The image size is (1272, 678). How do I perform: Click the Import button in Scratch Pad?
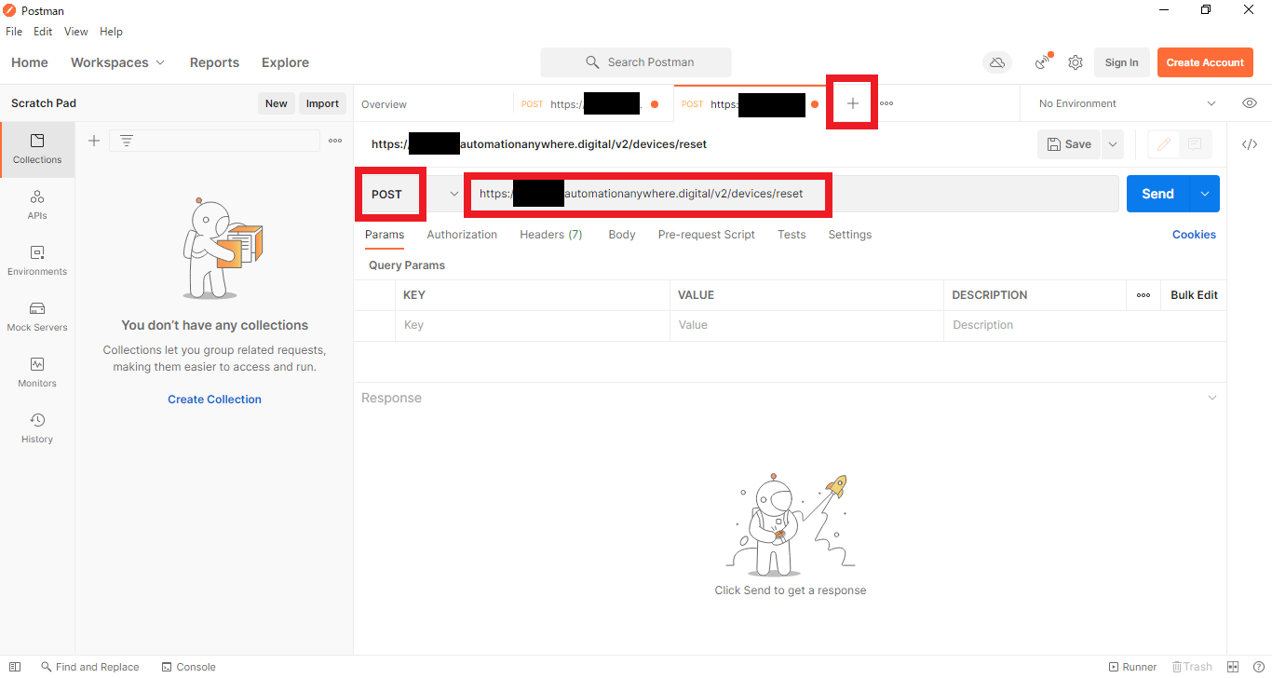[x=322, y=103]
